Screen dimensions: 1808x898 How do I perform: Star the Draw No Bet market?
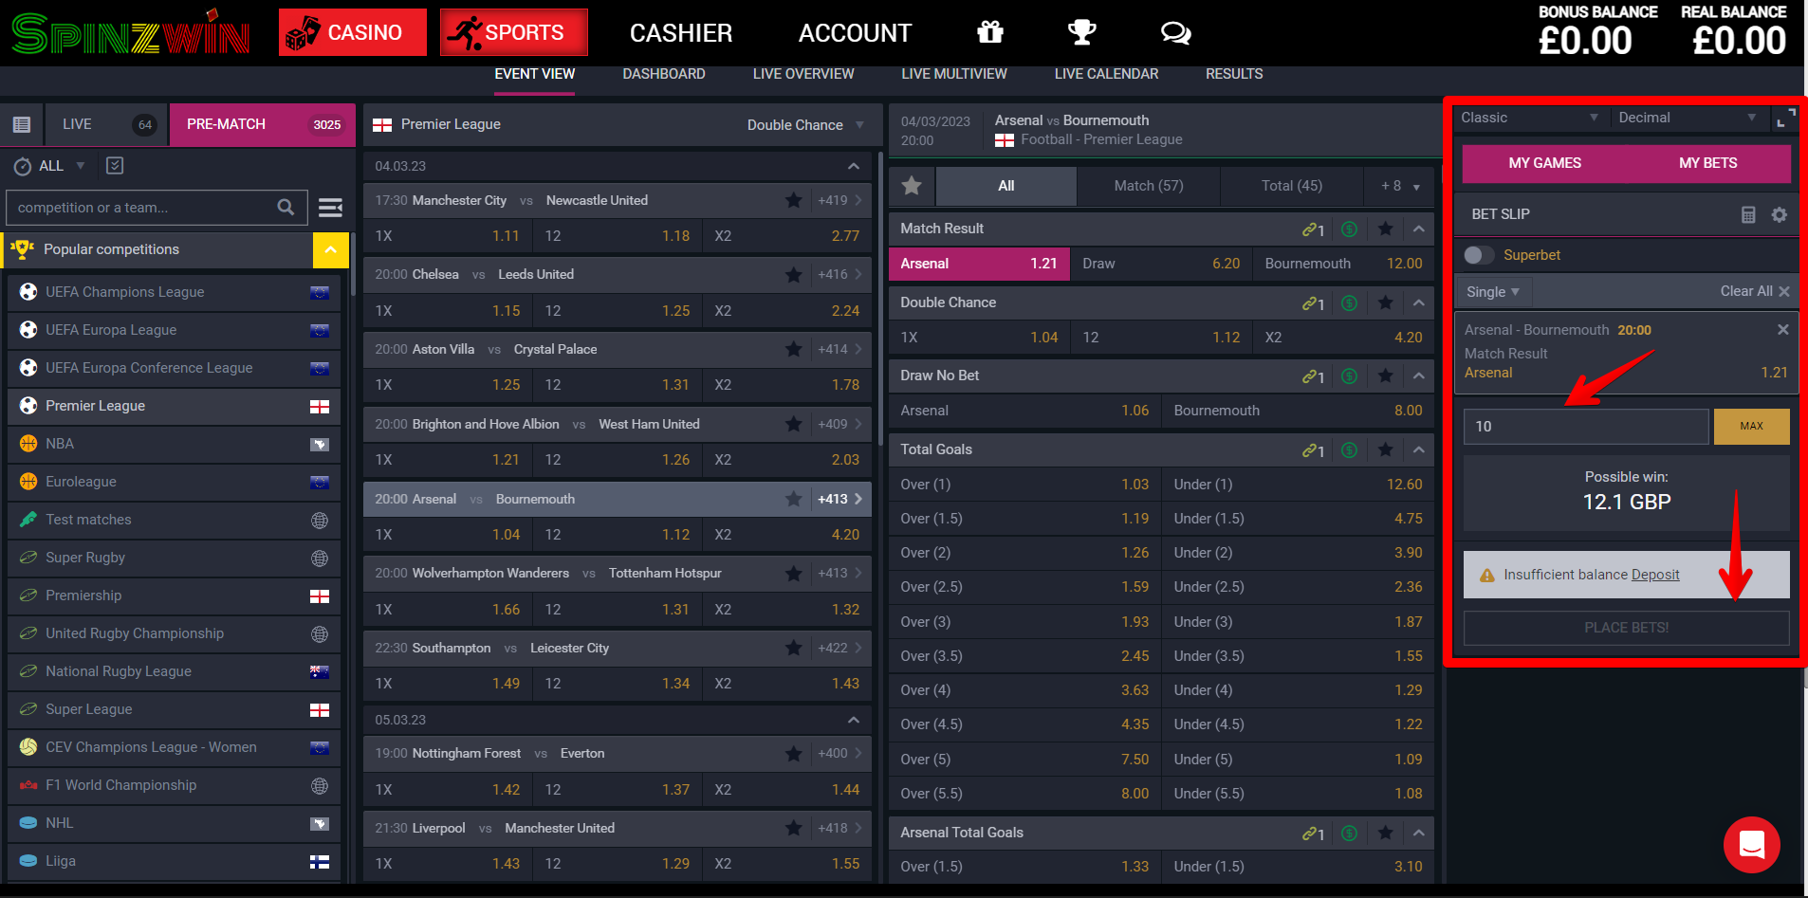pyautogui.click(x=1386, y=376)
